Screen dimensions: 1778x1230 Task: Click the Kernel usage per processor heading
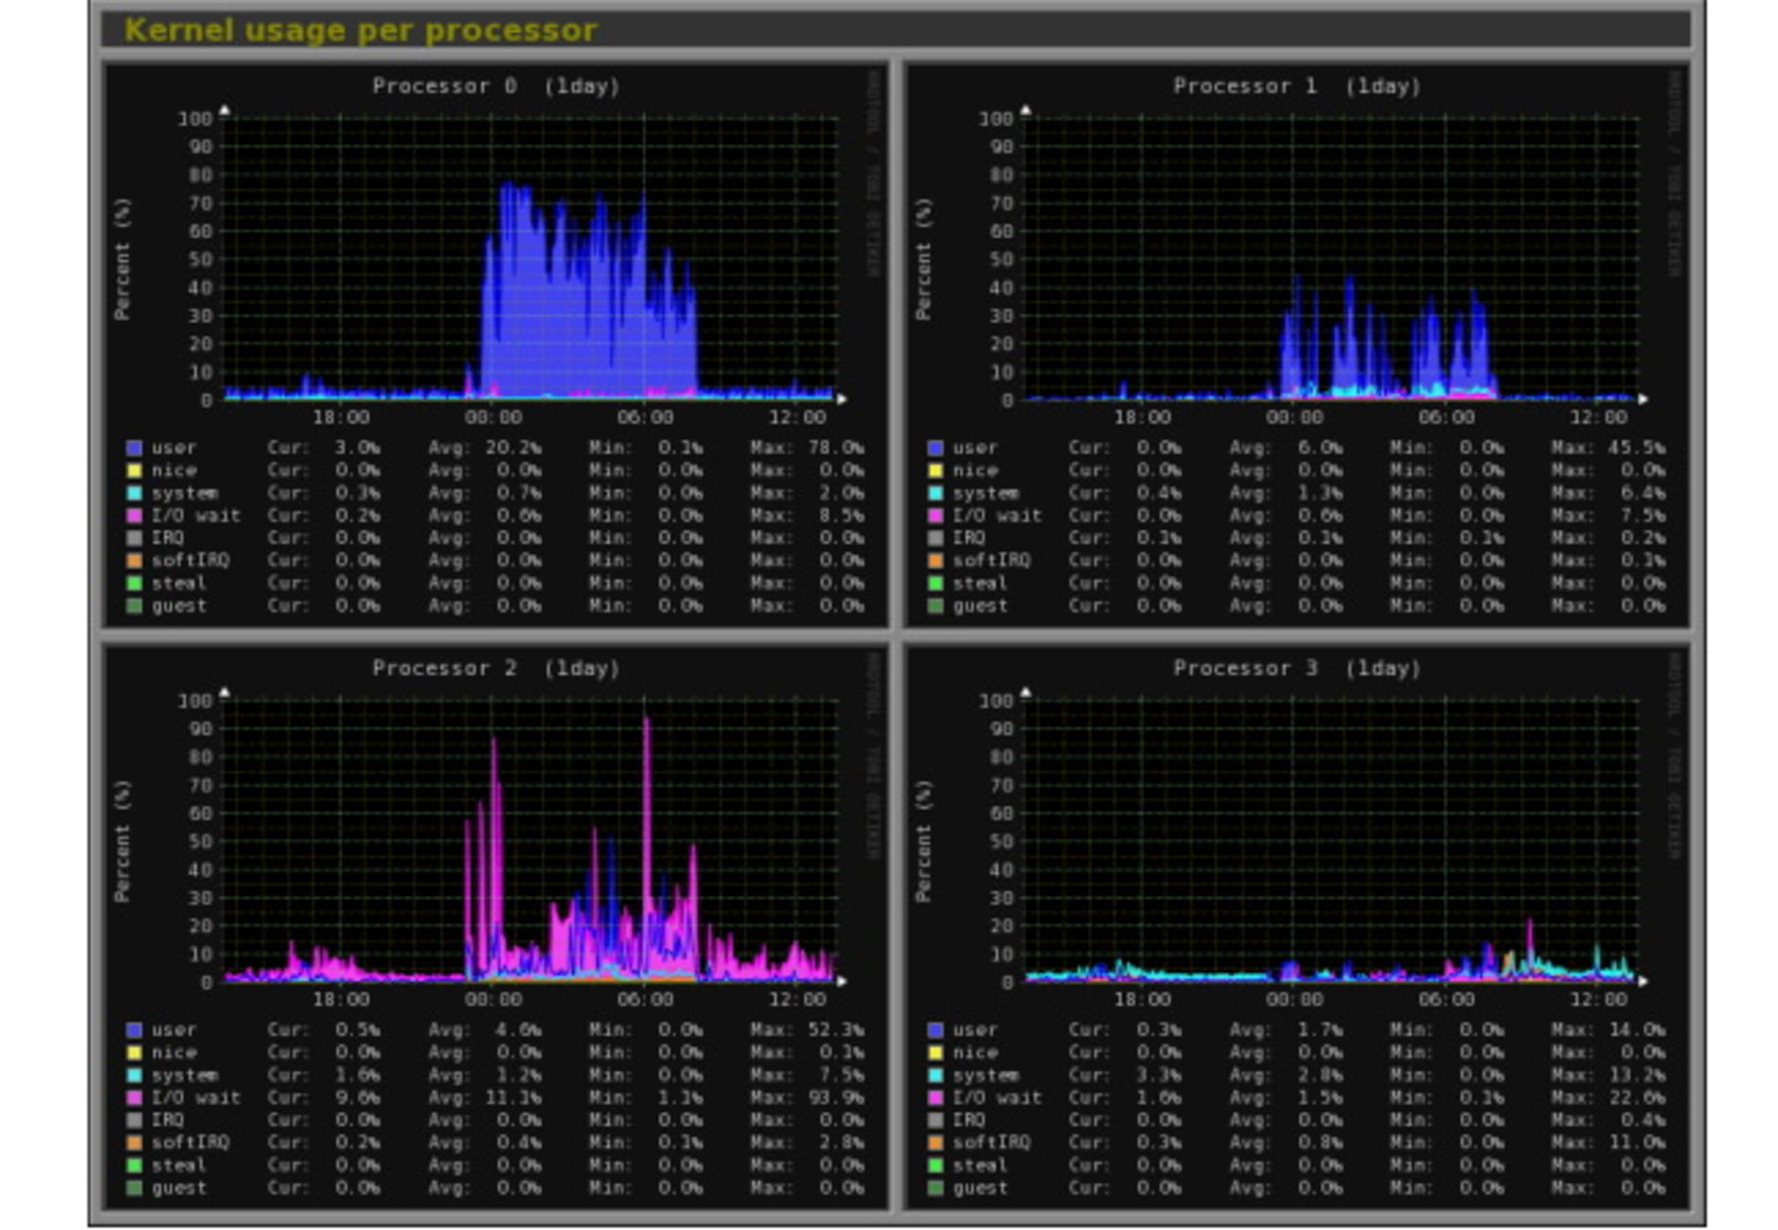361,31
